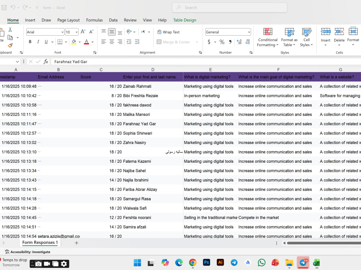Viewport: 361px width, 270px height.
Task: Click the Increase Indent icon
Action: pos(137,42)
